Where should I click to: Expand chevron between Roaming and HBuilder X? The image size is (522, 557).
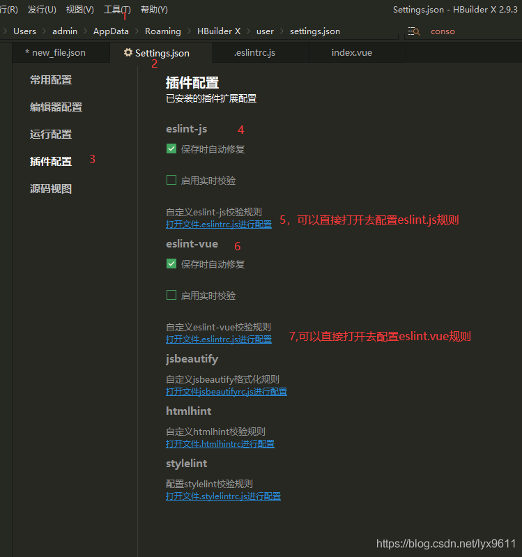189,31
